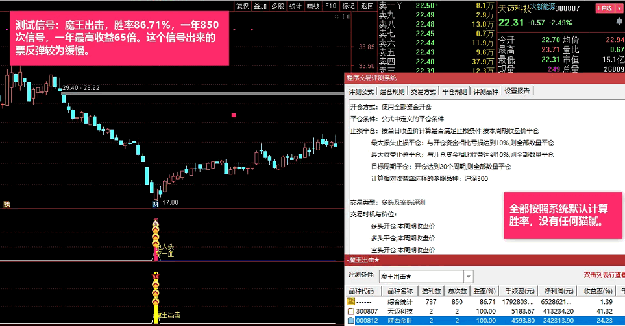
Task: Click the 卖九 price 22.49
Action: (x=425, y=15)
